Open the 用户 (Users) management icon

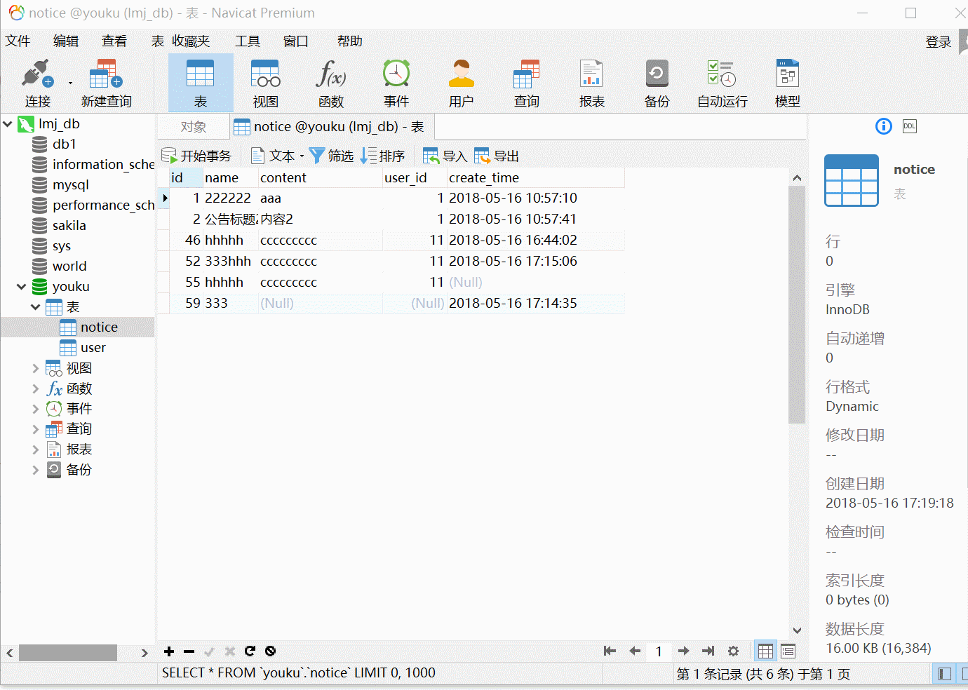pyautogui.click(x=461, y=81)
